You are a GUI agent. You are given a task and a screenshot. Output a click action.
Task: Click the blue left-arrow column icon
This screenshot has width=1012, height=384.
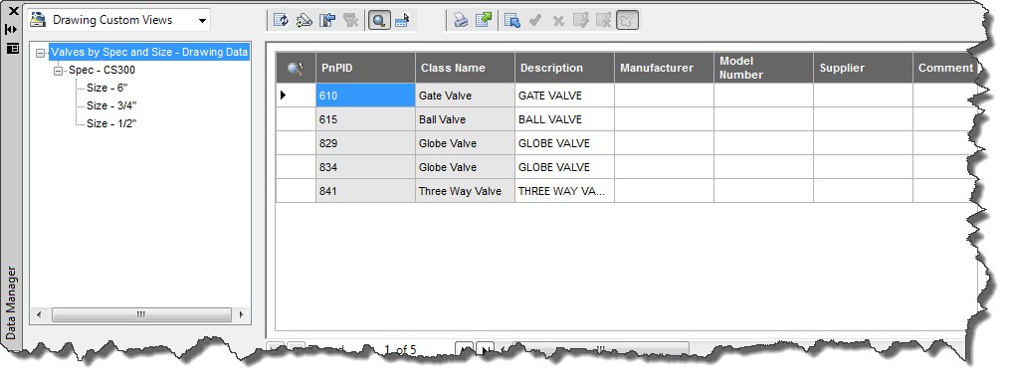tap(327, 21)
